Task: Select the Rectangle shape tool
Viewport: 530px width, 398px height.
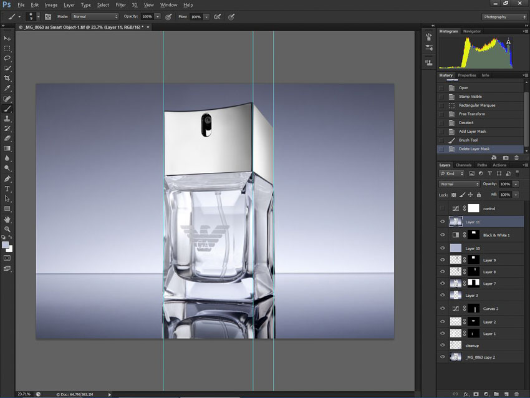Action: coord(7,208)
